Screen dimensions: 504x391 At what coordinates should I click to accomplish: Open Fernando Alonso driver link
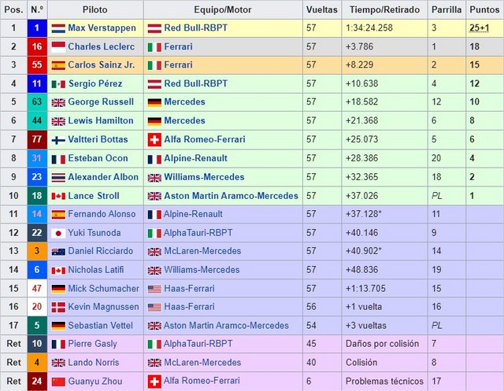tap(102, 214)
